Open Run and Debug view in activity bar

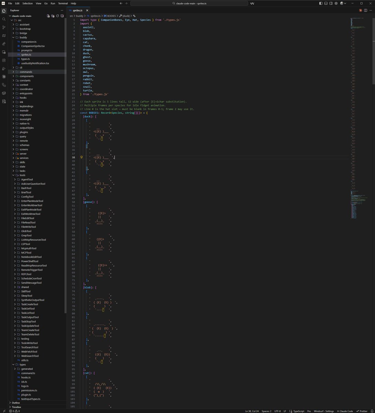click(4, 68)
